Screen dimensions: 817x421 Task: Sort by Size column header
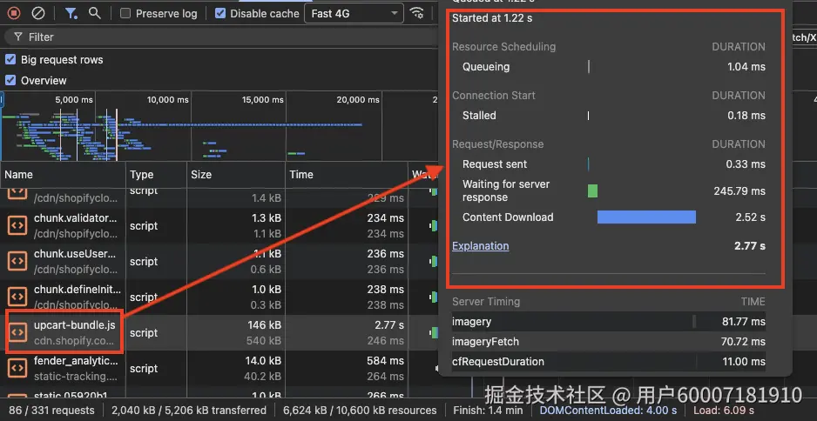[x=236, y=175]
